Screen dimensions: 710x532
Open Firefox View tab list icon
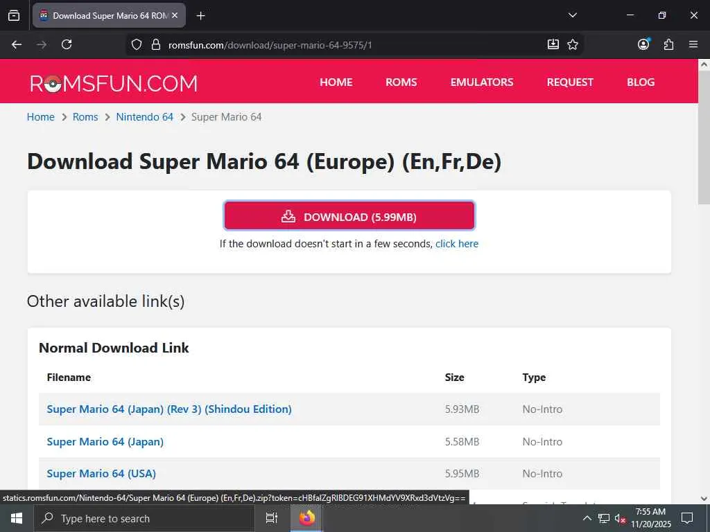pos(14,15)
